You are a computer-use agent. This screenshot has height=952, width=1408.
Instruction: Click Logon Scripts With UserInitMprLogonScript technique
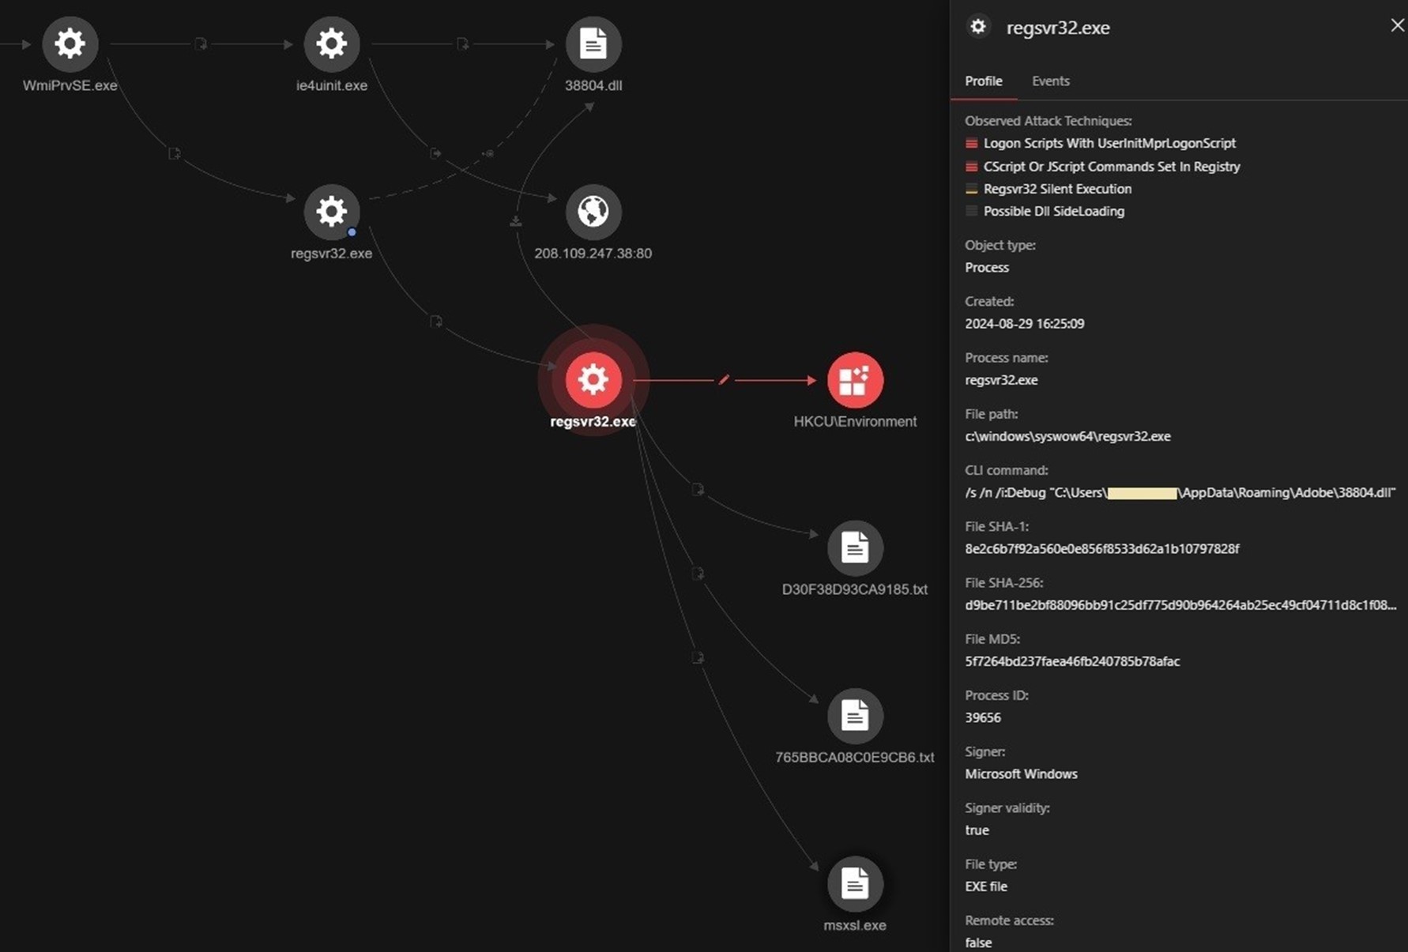tap(1109, 143)
